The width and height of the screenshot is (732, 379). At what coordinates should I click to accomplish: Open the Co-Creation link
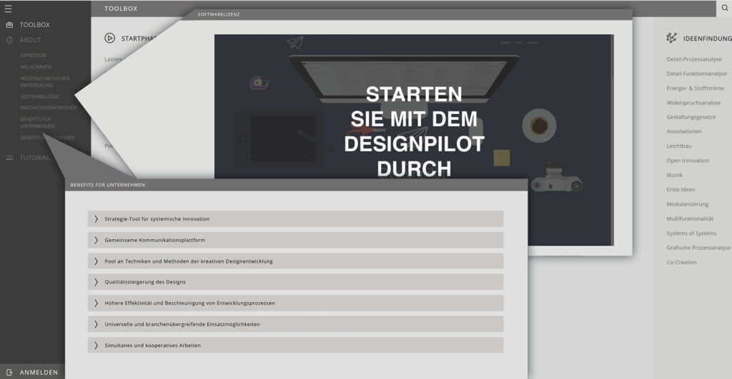point(681,262)
